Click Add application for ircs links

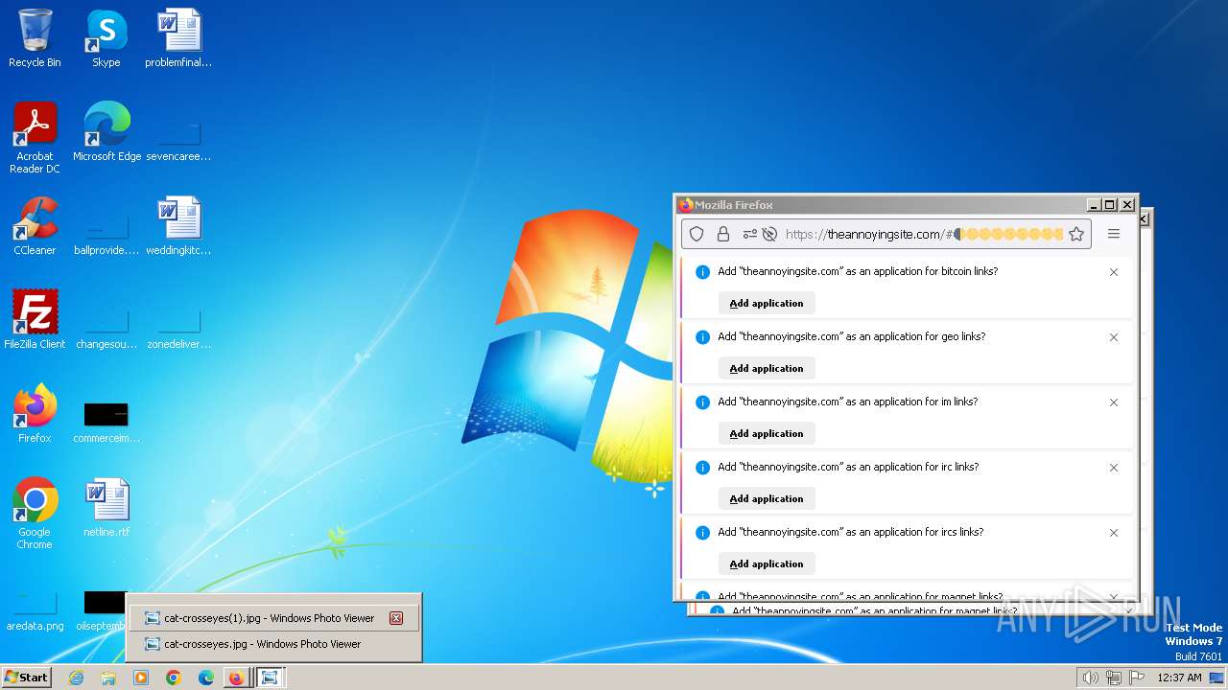tap(767, 563)
